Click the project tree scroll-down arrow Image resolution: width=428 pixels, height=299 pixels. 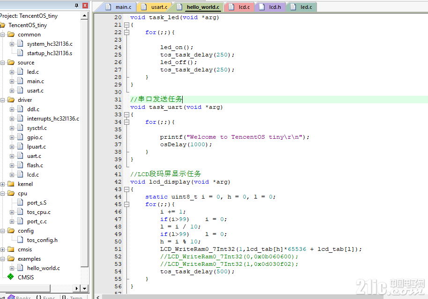(84, 288)
